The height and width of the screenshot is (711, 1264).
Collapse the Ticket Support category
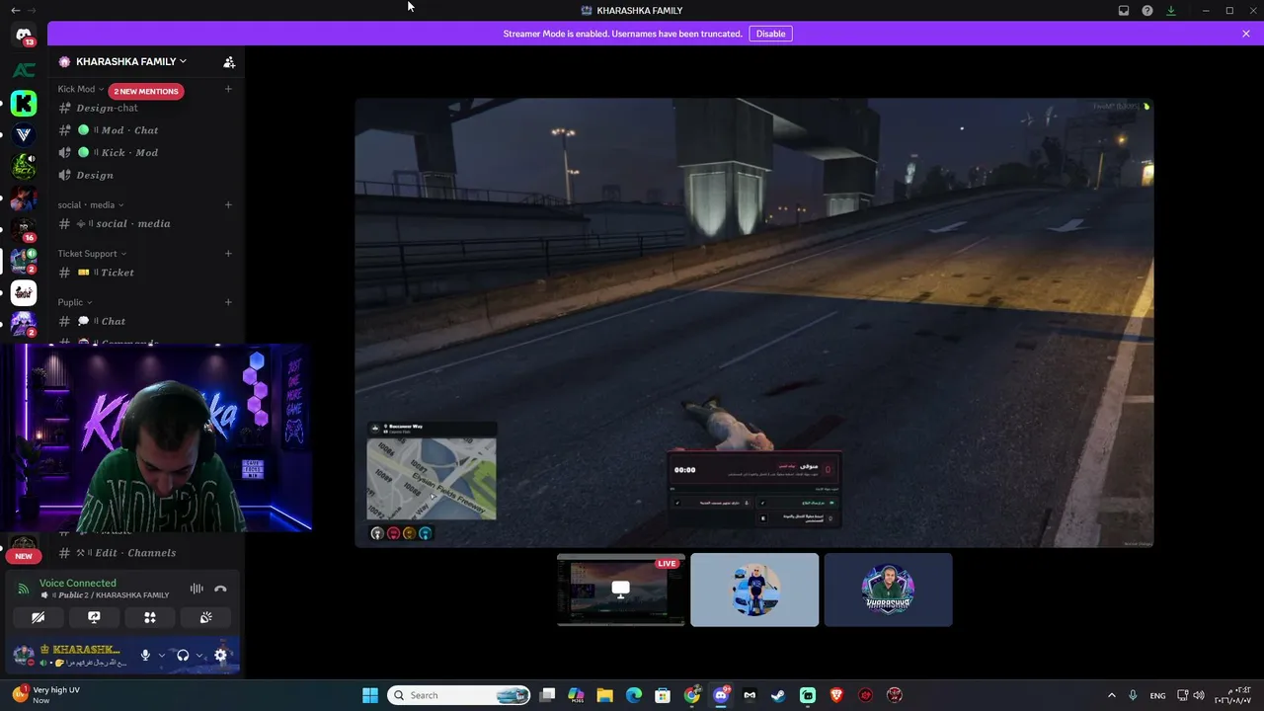click(92, 254)
